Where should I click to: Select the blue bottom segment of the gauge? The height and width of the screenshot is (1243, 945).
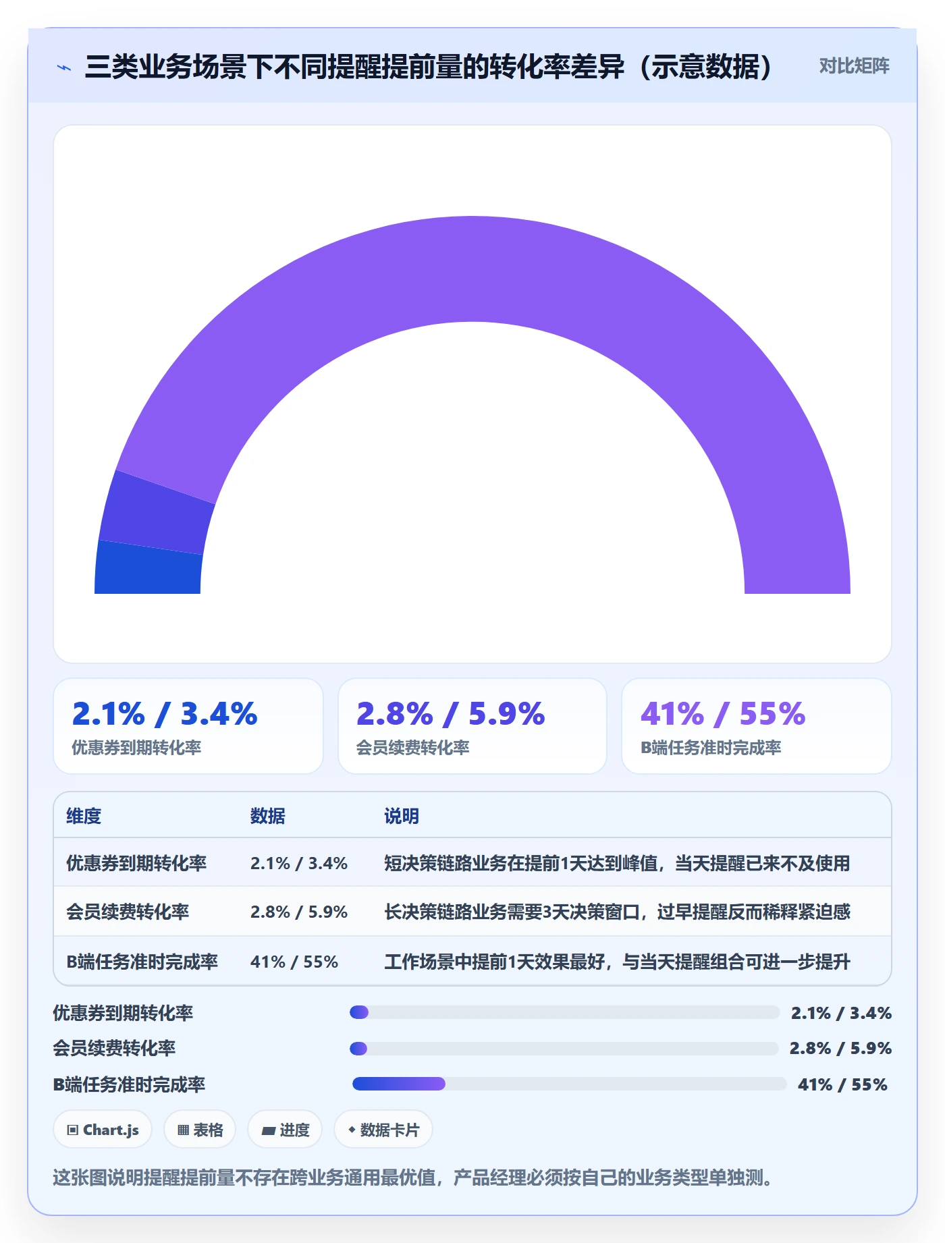point(148,568)
